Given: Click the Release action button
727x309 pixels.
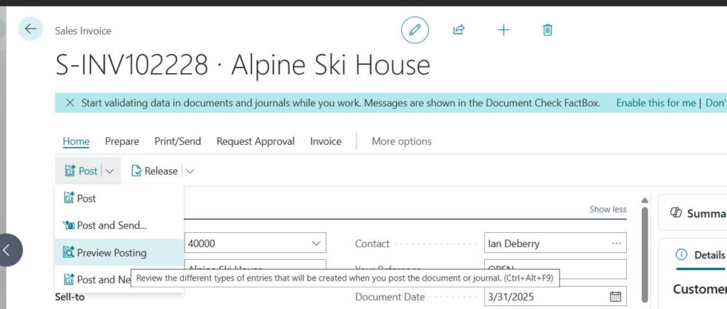Looking at the screenshot, I should click(x=154, y=171).
